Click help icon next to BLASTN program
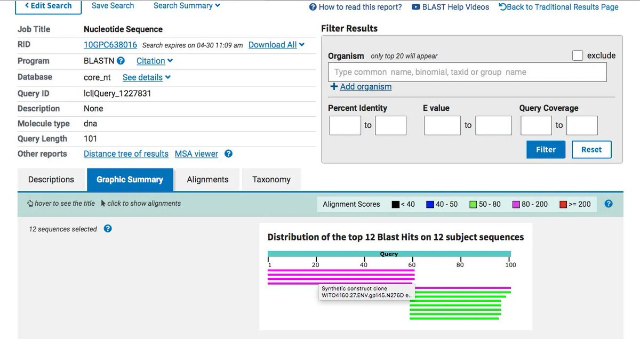This screenshot has width=640, height=339. (x=121, y=61)
